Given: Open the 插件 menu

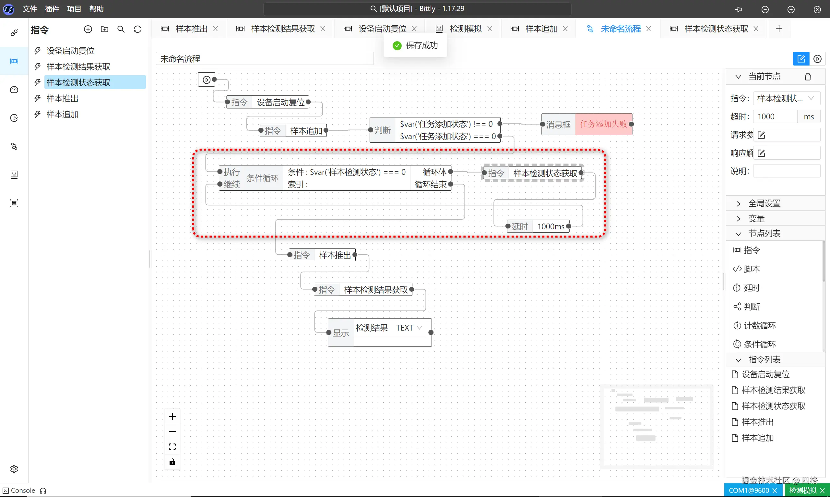Looking at the screenshot, I should (52, 9).
